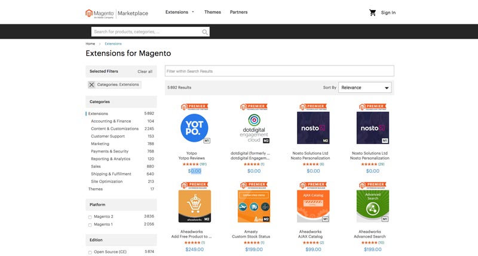Click the Premier badge above Yotpo
Image resolution: width=478 pixels, height=256 pixels.
coord(195,107)
